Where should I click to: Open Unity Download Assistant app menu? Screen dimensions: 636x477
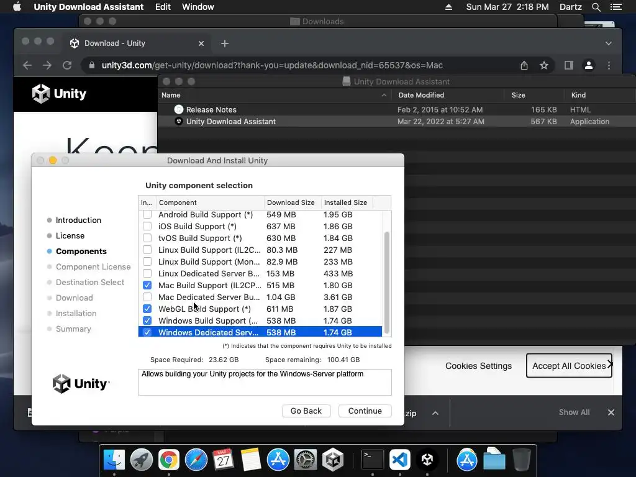tap(88, 7)
